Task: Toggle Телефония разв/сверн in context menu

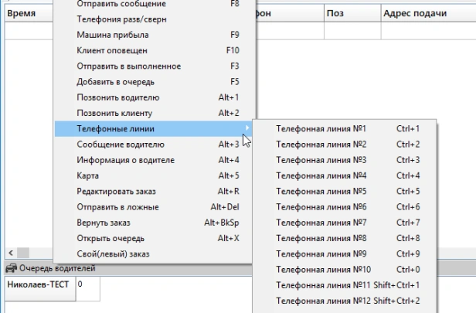Action: 121,19
